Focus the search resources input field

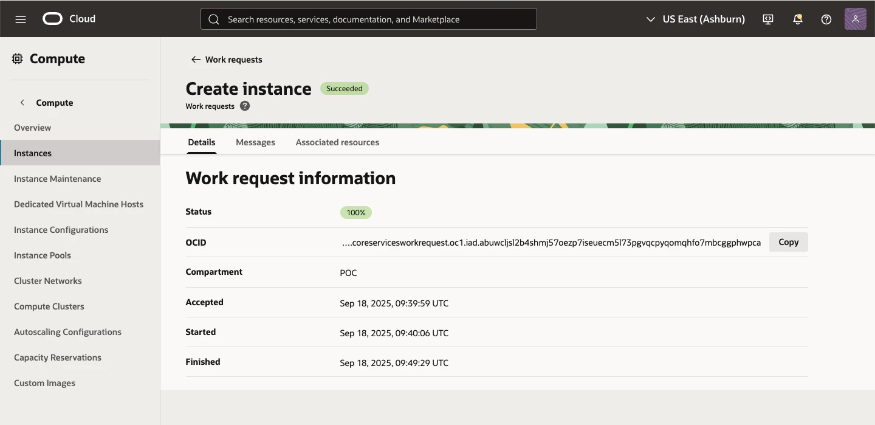click(x=369, y=19)
